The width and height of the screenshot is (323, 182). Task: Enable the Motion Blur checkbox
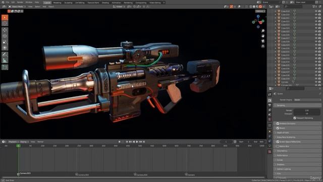tap(278, 146)
